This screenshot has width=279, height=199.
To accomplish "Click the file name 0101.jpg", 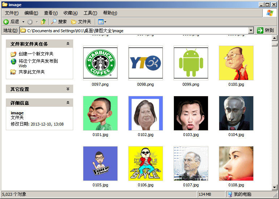I will (x=100, y=135).
